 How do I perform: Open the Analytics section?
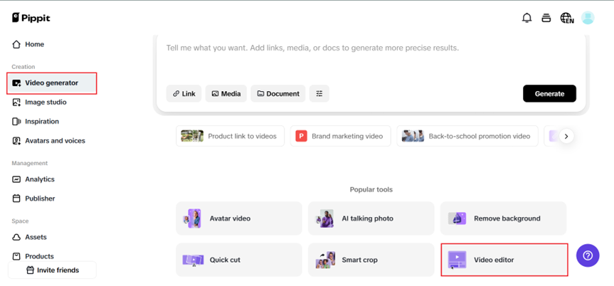point(39,179)
